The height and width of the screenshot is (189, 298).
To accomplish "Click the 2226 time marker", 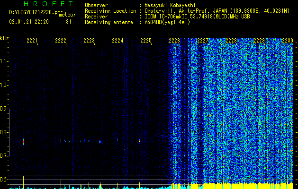I will click(174, 41).
